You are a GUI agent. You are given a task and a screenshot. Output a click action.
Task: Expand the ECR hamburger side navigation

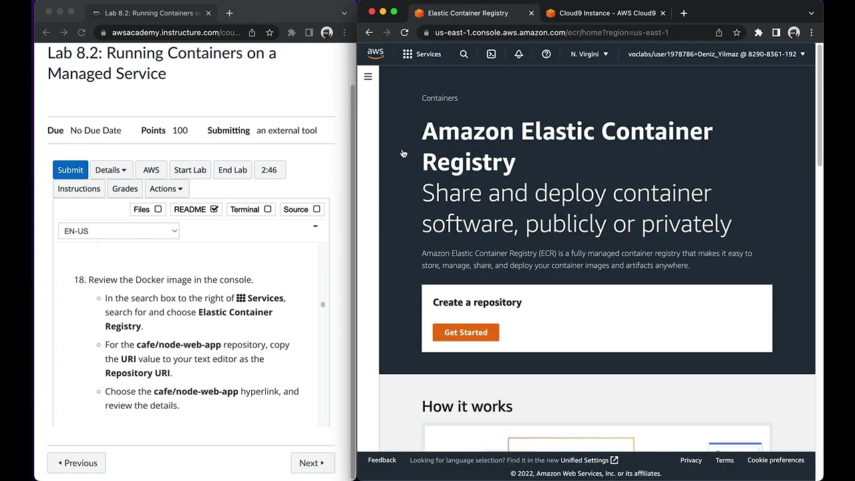(x=367, y=76)
